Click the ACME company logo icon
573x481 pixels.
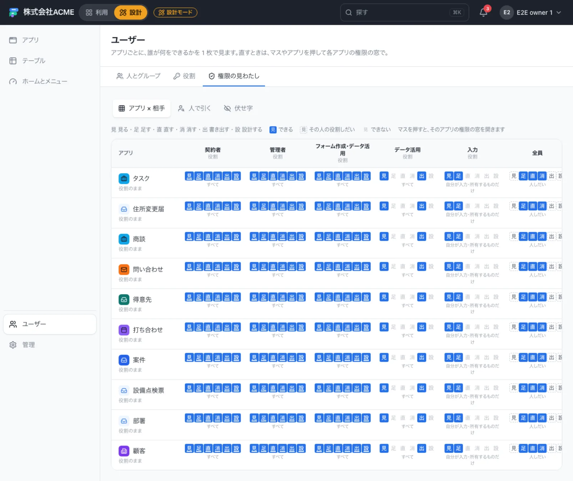tap(14, 13)
